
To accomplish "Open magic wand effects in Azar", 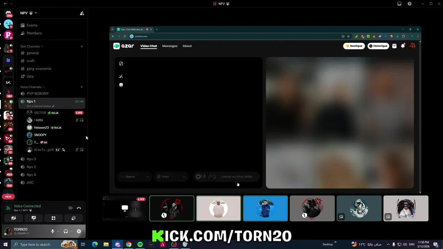I will [121, 76].
